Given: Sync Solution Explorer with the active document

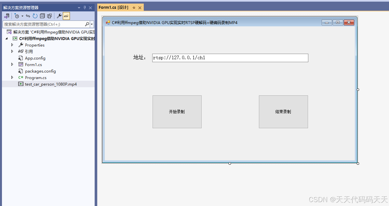Looking at the screenshot, I should pyautogui.click(x=28, y=16).
